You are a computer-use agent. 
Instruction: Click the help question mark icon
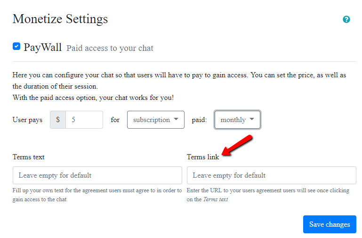346,19
